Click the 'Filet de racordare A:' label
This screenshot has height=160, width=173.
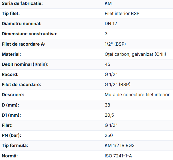pos(24,44)
